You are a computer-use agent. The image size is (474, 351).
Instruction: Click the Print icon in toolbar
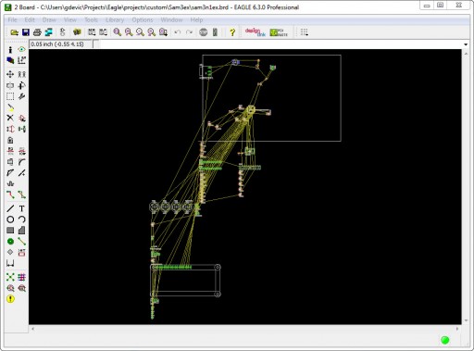[x=37, y=32]
